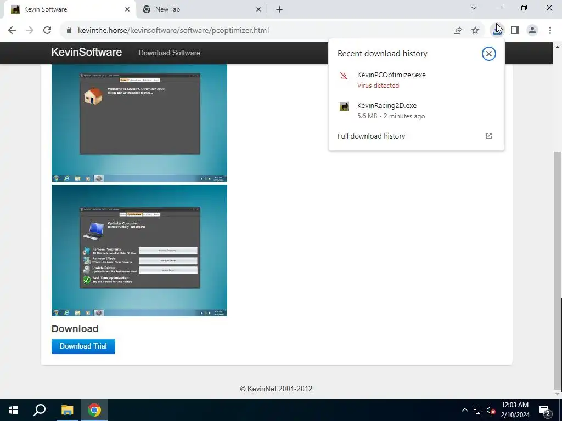Click the address bar URL
Screen dimensions: 562x421
(173, 31)
